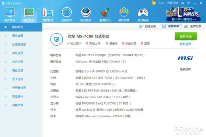Image resolution: width=206 pixels, height=137 pixels.
Task: Click the 微博分享 Weibo share icon
Action: click(141, 26)
